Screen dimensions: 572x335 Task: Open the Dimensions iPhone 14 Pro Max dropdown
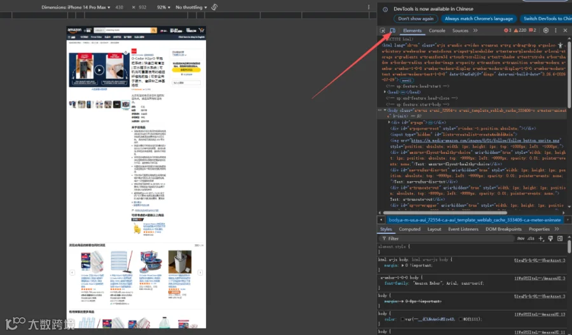point(76,7)
